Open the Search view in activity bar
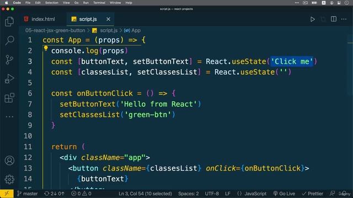The image size is (353, 198). (x=9, y=40)
